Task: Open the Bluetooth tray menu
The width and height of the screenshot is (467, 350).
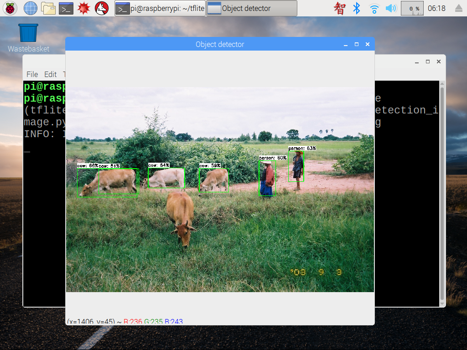Action: pyautogui.click(x=357, y=8)
